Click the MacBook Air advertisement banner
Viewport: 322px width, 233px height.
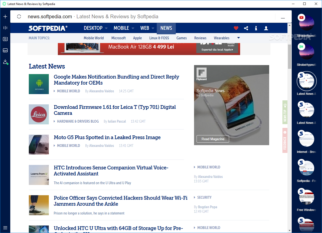point(149,49)
